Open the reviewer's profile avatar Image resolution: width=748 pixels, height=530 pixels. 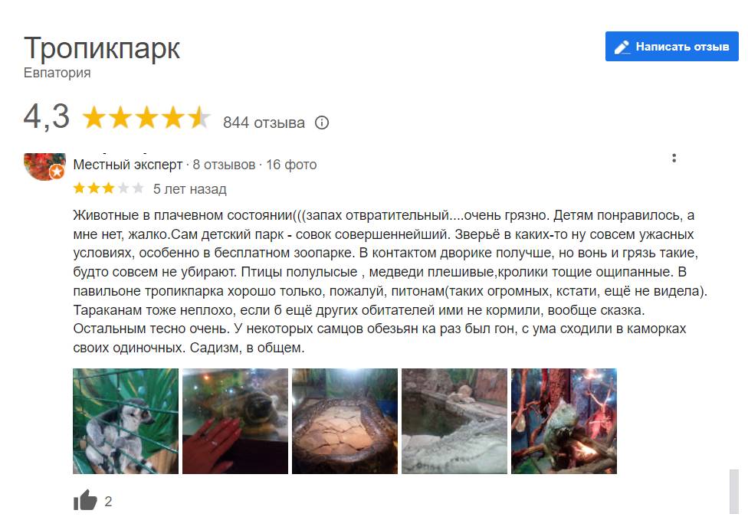point(45,166)
